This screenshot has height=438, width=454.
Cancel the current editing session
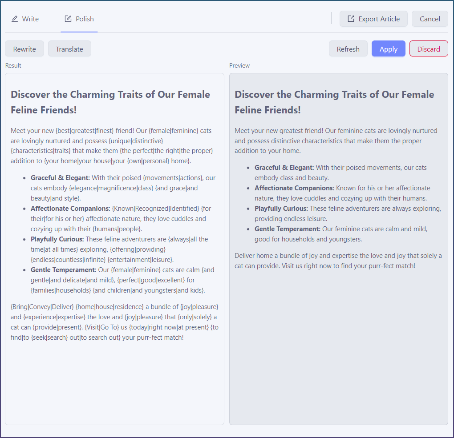(430, 19)
